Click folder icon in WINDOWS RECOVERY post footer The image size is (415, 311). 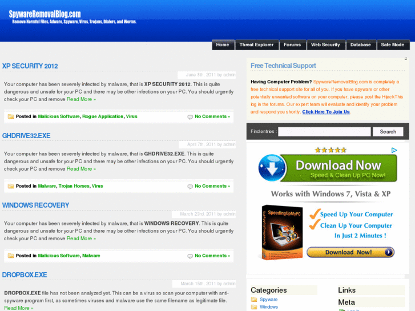pyautogui.click(x=11, y=256)
